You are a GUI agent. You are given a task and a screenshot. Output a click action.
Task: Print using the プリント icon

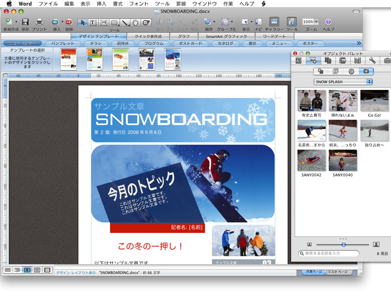pos(39,22)
